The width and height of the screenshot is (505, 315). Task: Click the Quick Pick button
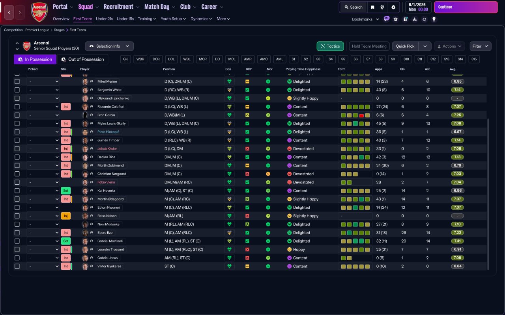click(405, 46)
